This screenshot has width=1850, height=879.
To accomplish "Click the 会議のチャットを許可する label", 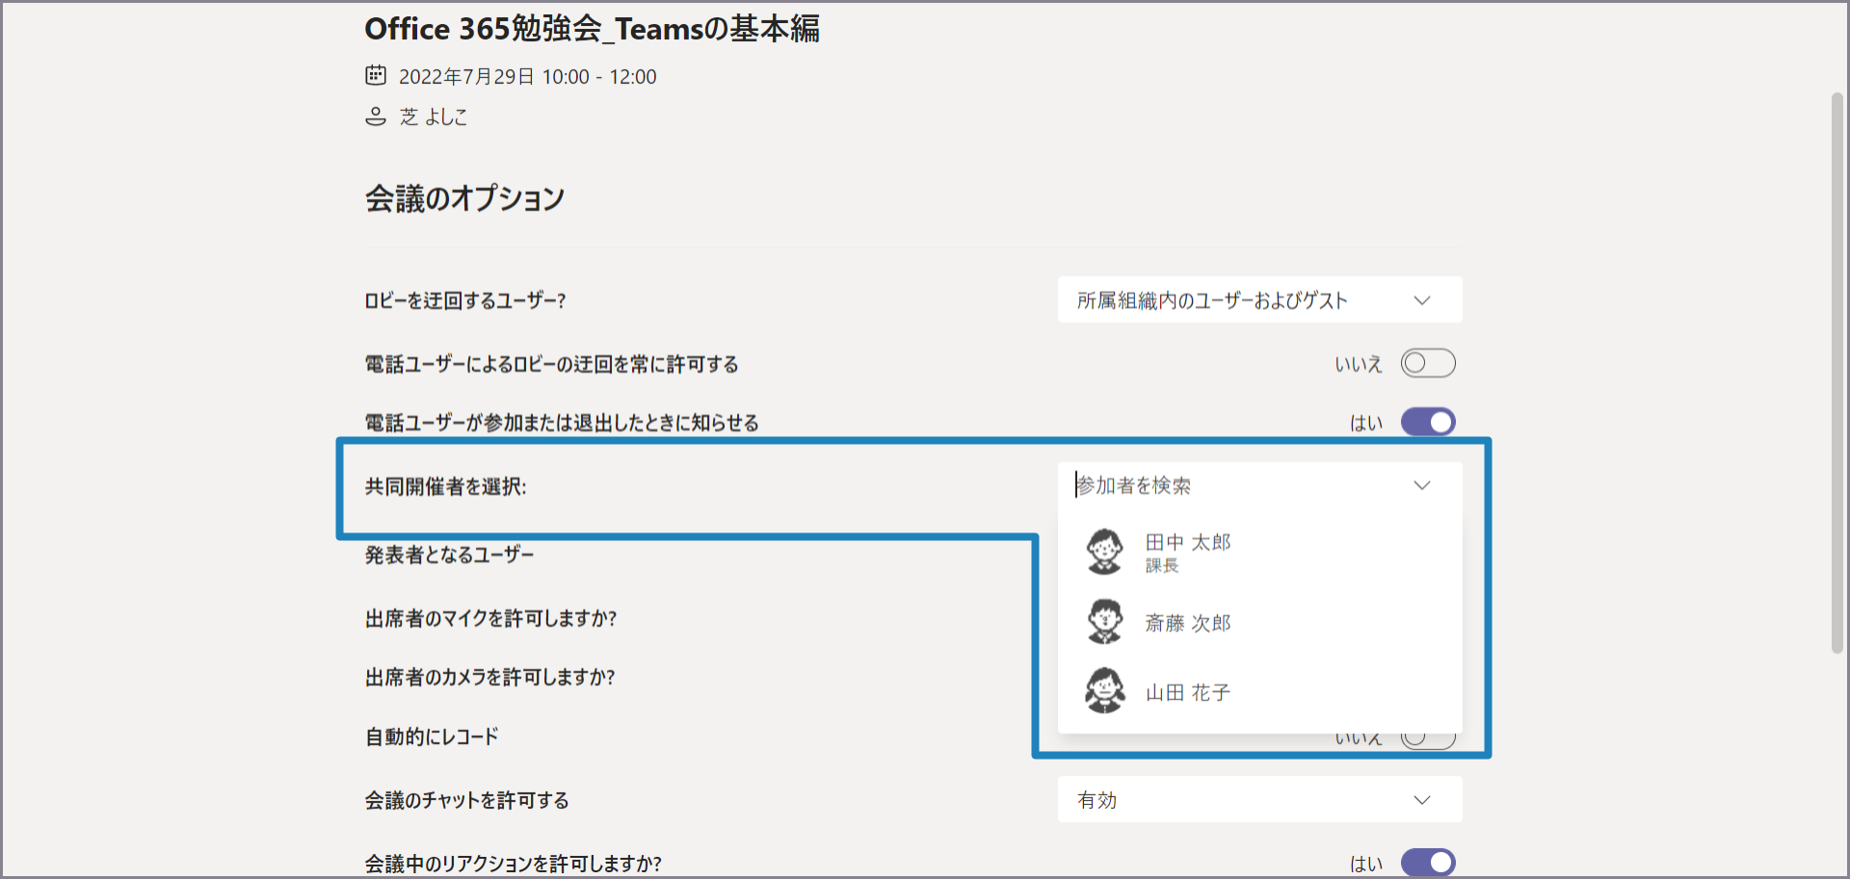I will click(x=466, y=800).
